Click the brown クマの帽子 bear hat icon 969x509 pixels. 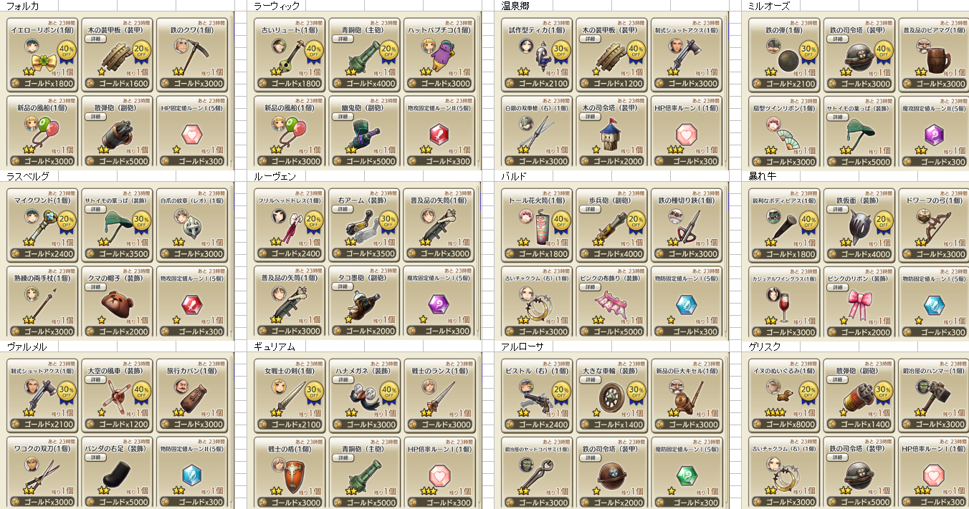(x=118, y=303)
